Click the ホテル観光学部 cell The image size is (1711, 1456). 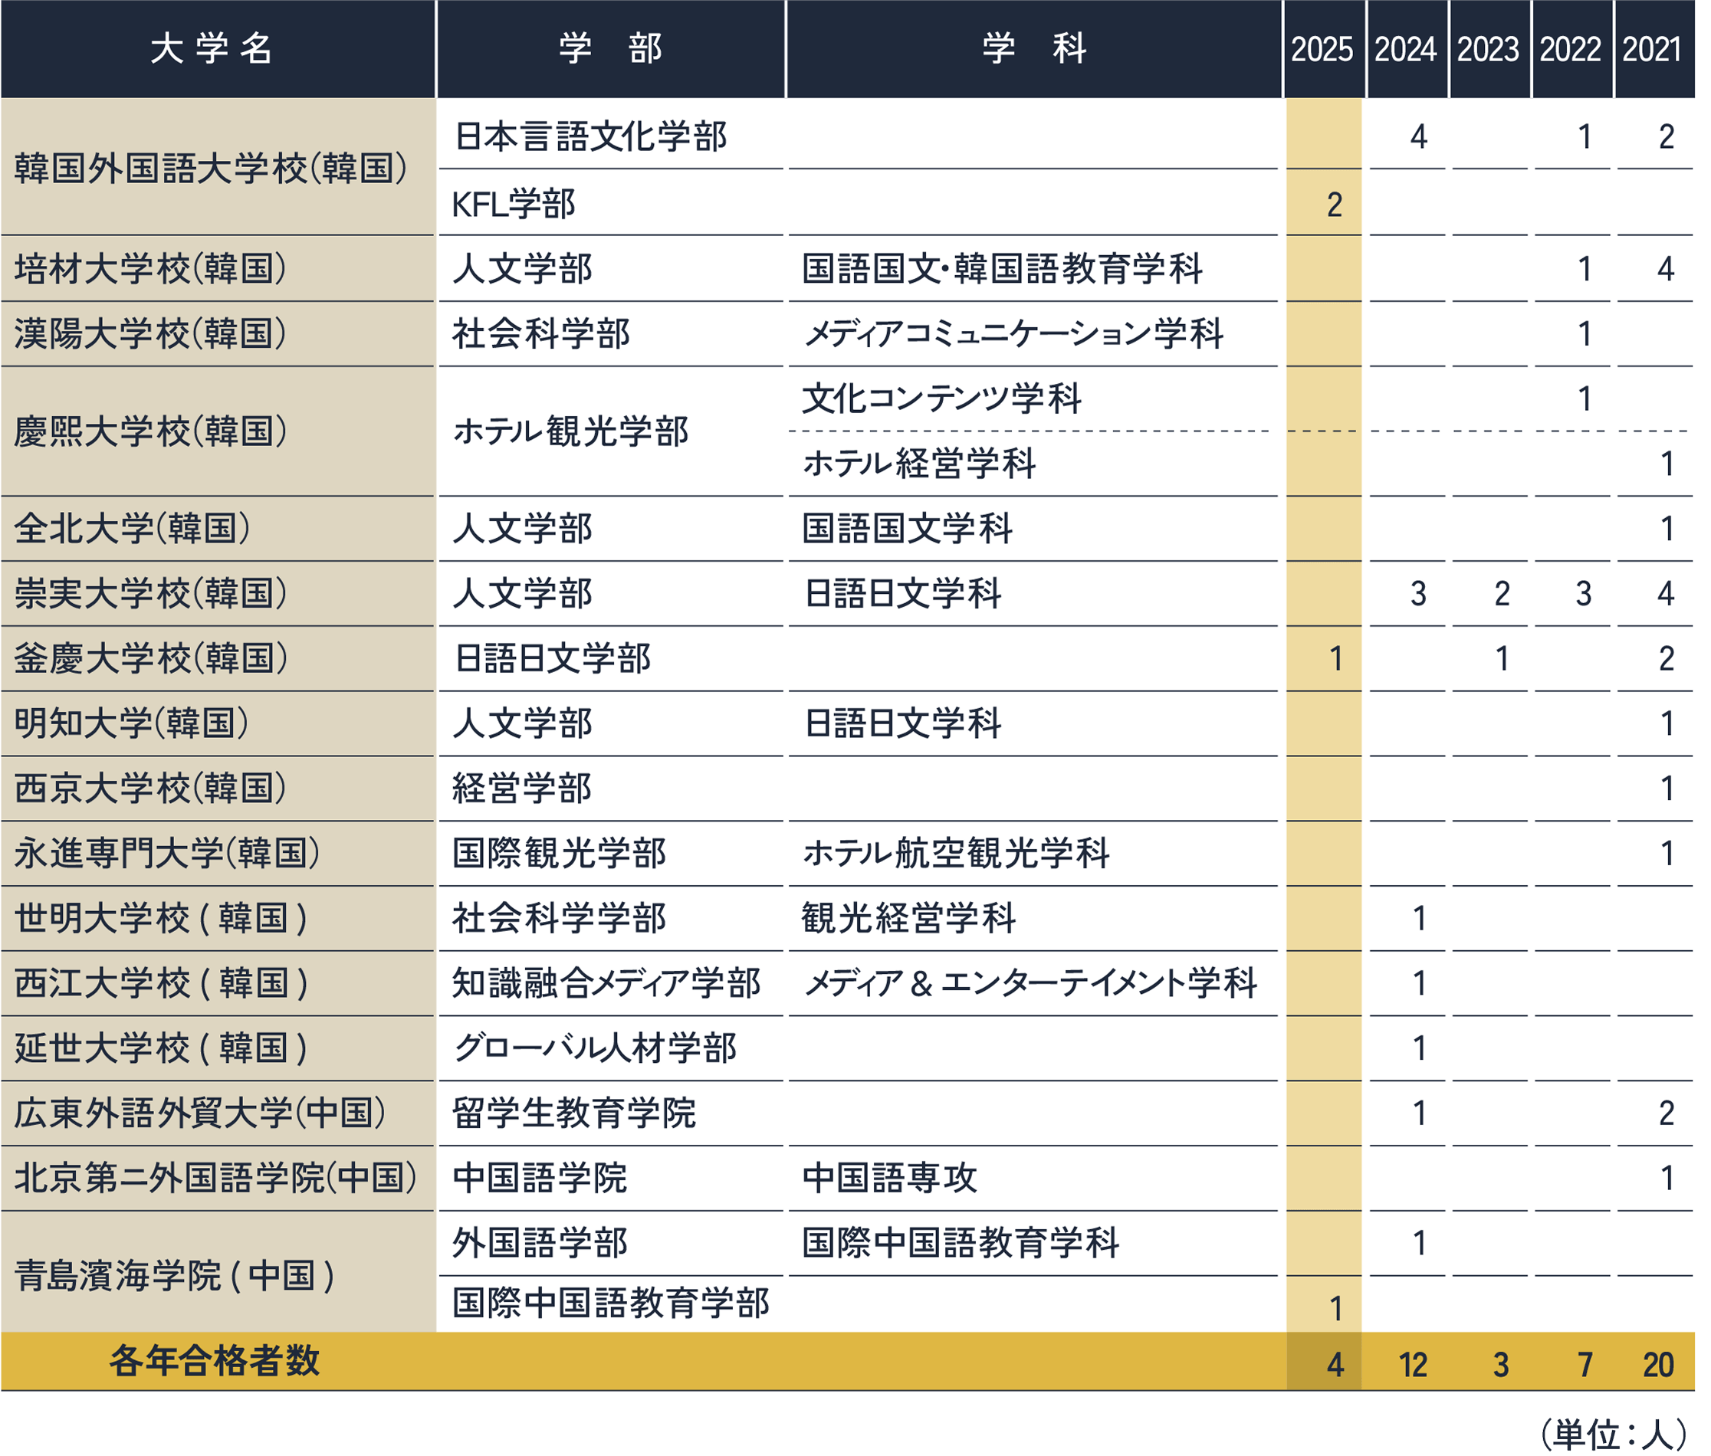click(570, 431)
